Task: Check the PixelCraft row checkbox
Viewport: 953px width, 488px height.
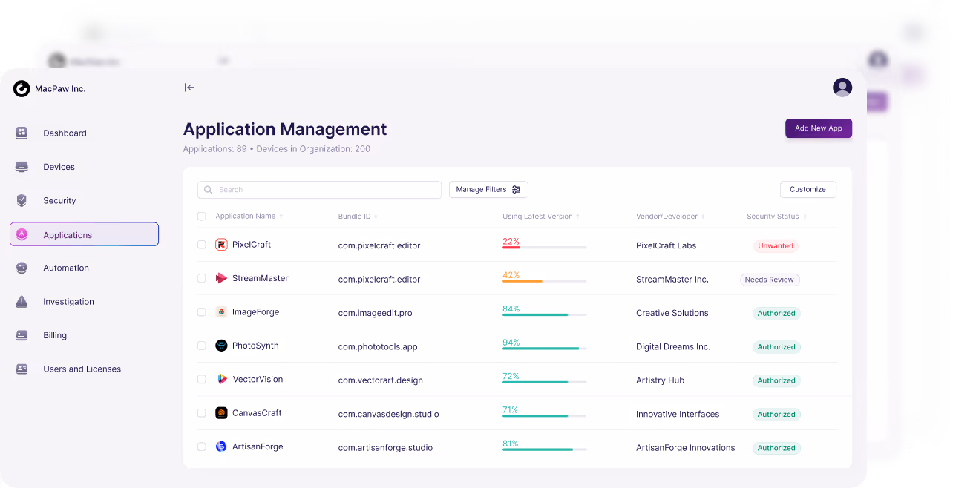Action: (x=202, y=245)
